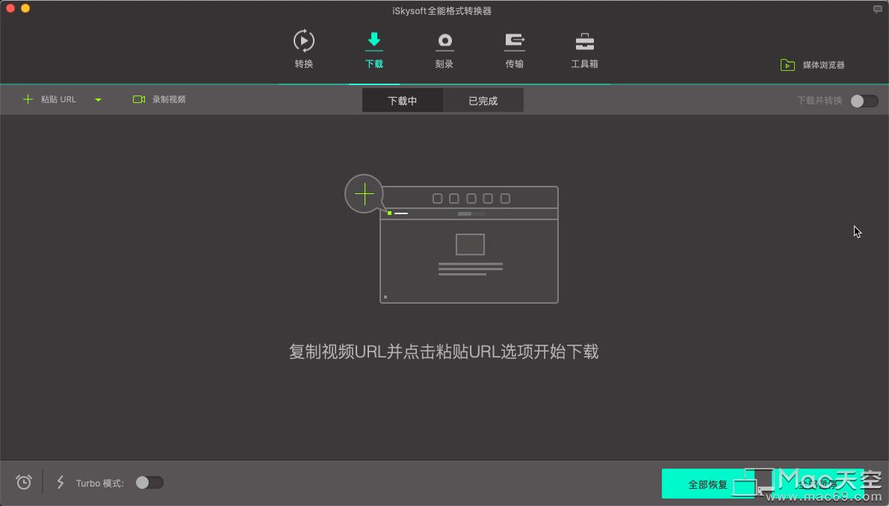Screen dimensions: 889x506
Task: Select the 下载中 tab
Action: pos(403,100)
